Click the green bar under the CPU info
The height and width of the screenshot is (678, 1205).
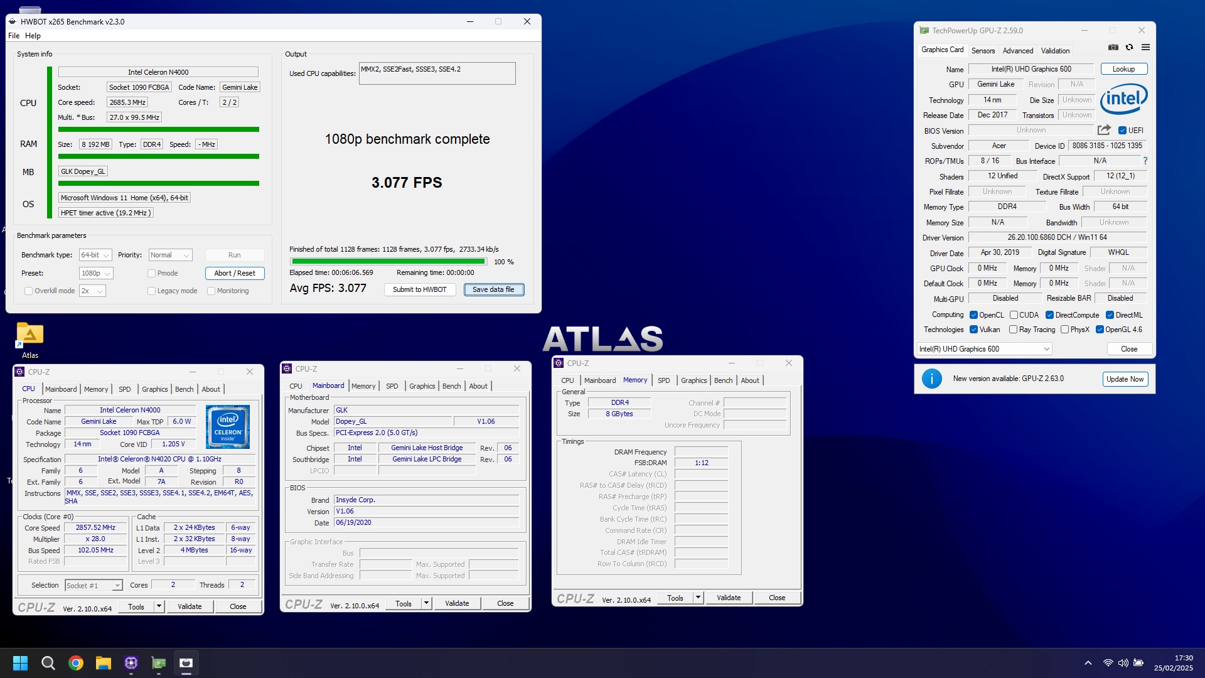pyautogui.click(x=158, y=129)
